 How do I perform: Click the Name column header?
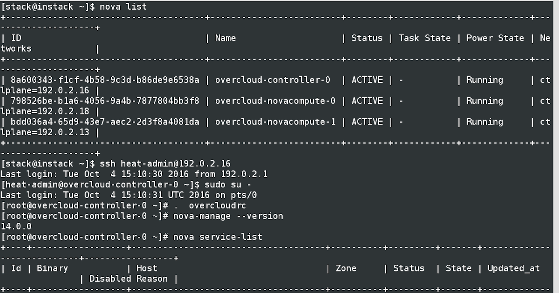(225, 38)
